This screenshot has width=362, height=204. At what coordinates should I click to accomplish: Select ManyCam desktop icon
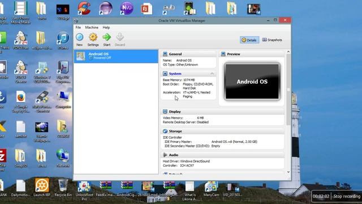tap(211, 189)
